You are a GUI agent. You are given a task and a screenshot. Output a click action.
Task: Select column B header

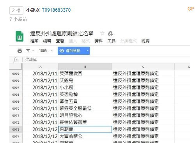tap(85, 67)
